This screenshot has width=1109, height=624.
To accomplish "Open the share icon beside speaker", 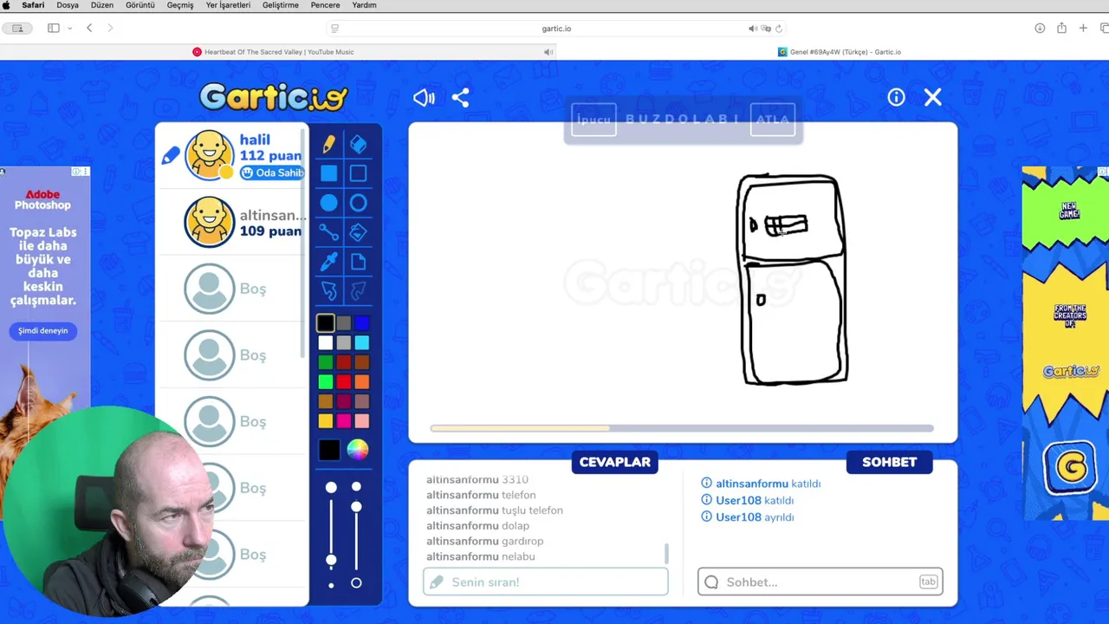I will pyautogui.click(x=460, y=97).
